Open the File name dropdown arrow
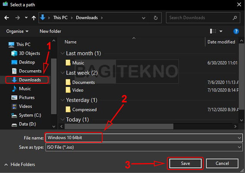The image size is (245, 173). [x=239, y=138]
